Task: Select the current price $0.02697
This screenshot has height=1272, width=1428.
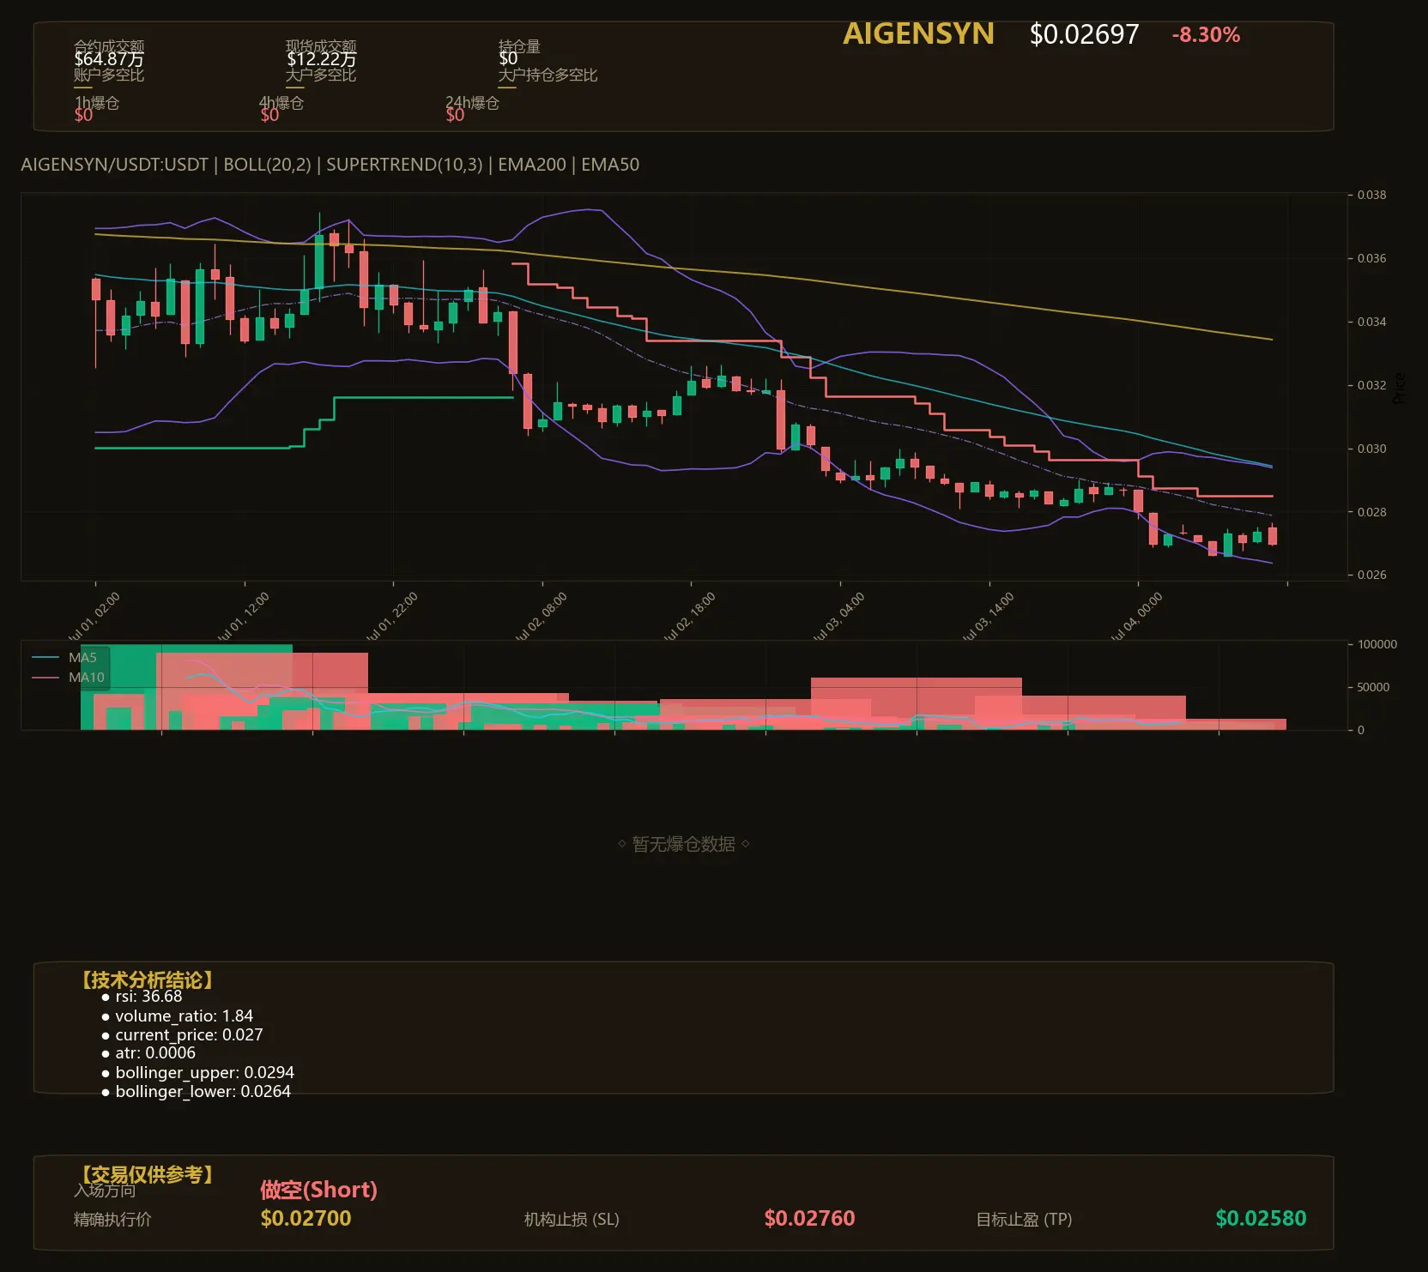Action: (1084, 34)
